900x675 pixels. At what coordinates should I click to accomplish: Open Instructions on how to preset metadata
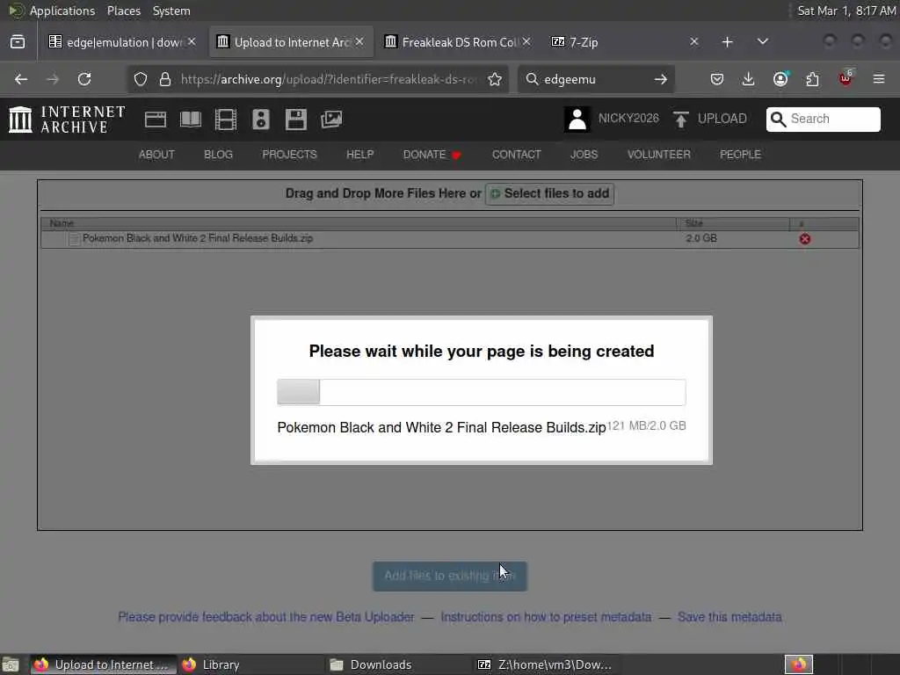click(546, 617)
